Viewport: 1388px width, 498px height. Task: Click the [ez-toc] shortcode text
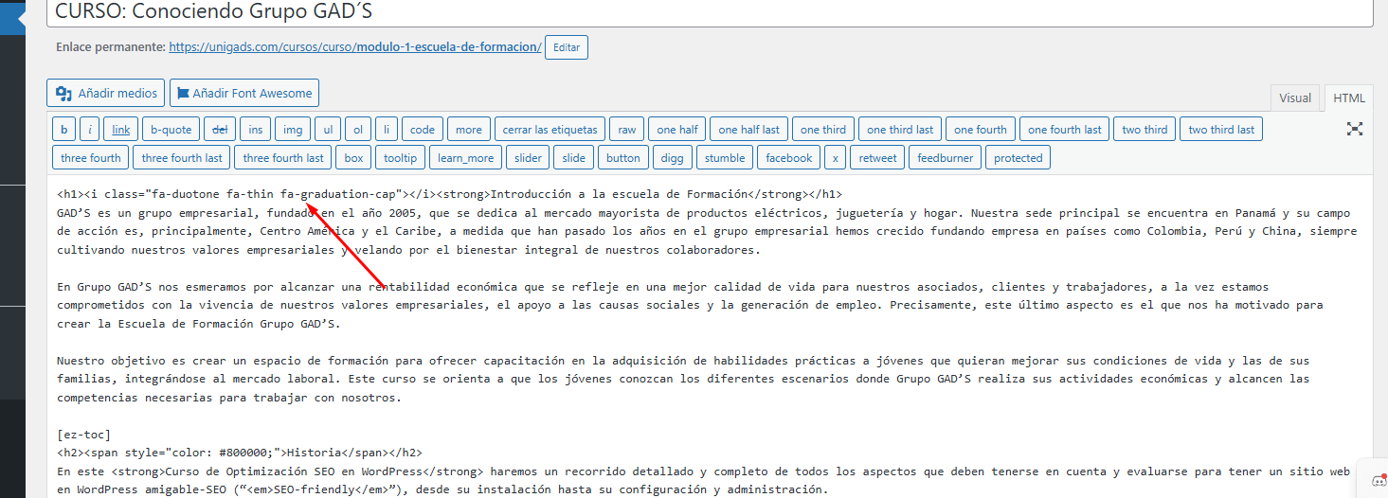click(x=83, y=435)
